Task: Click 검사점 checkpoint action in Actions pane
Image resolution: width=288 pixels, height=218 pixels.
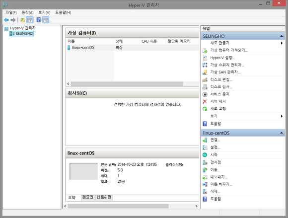Action: (x=216, y=162)
